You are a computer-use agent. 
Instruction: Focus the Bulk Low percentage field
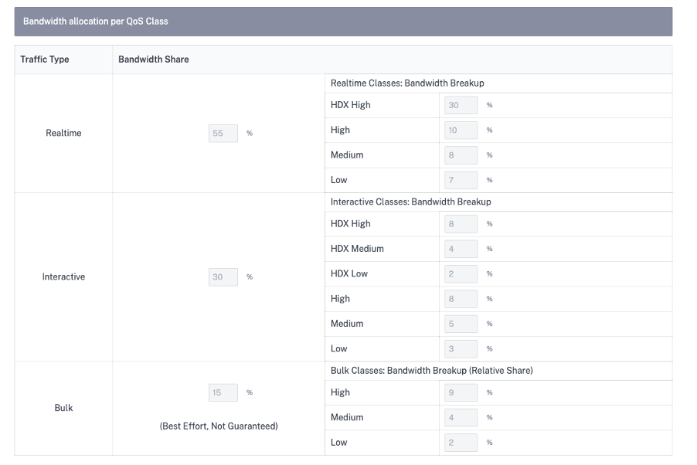461,443
